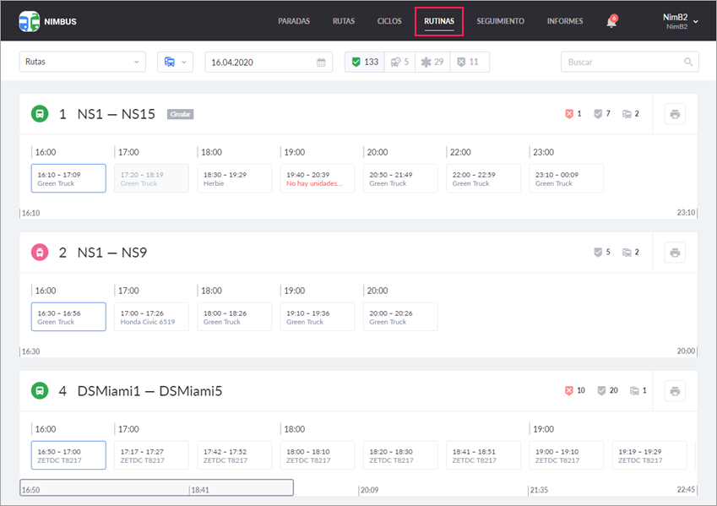Open the Rutas dropdown
The height and width of the screenshot is (506, 717).
pyautogui.click(x=83, y=63)
